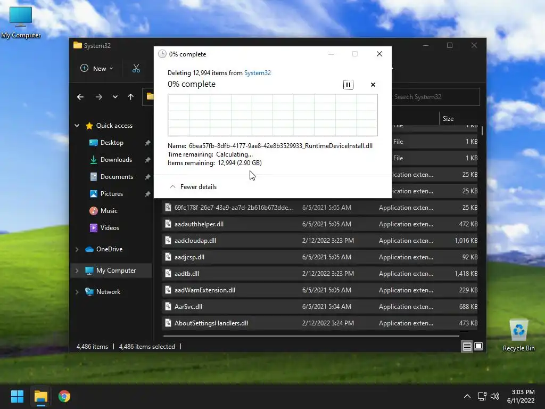This screenshot has height=409, width=545.
Task: Click the Search System32 field
Action: pos(435,97)
